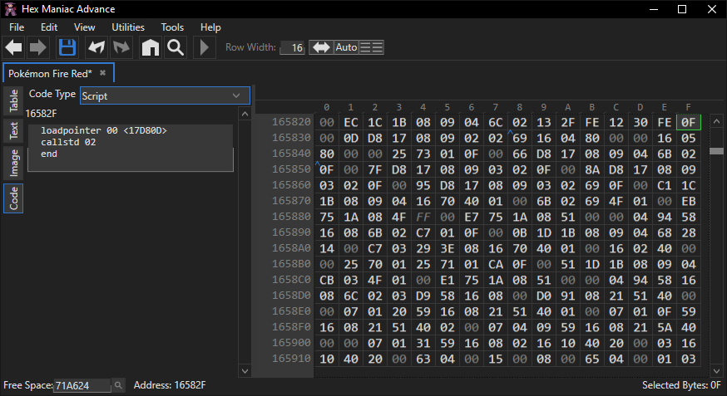This screenshot has height=396, width=727.
Task: Switch to the Table side tab
Action: (14, 101)
